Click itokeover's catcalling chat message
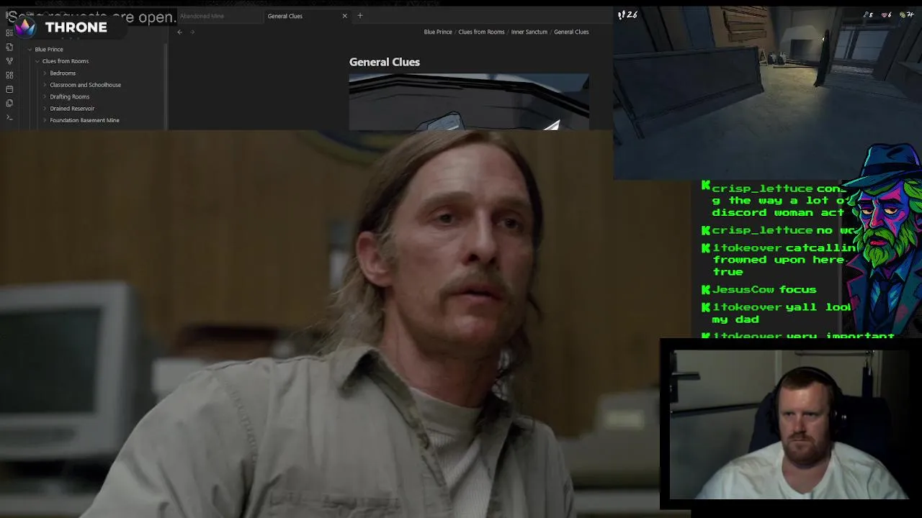The width and height of the screenshot is (922, 518). [x=778, y=260]
